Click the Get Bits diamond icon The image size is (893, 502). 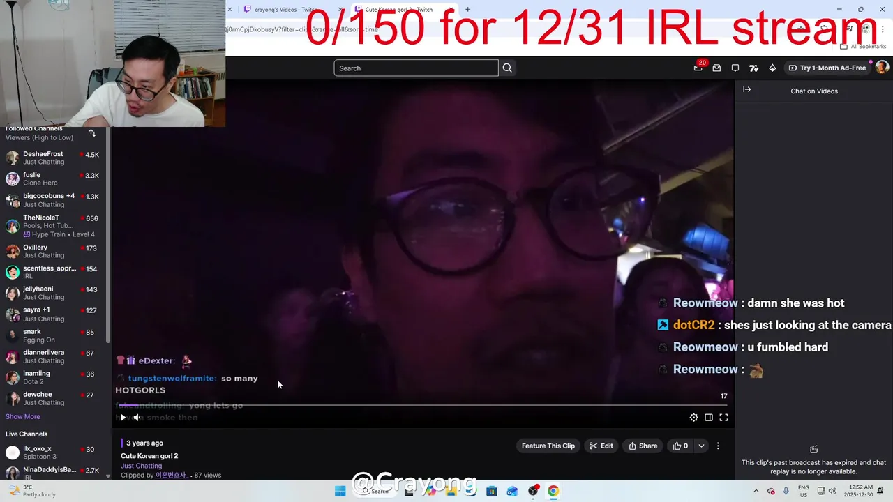click(772, 68)
